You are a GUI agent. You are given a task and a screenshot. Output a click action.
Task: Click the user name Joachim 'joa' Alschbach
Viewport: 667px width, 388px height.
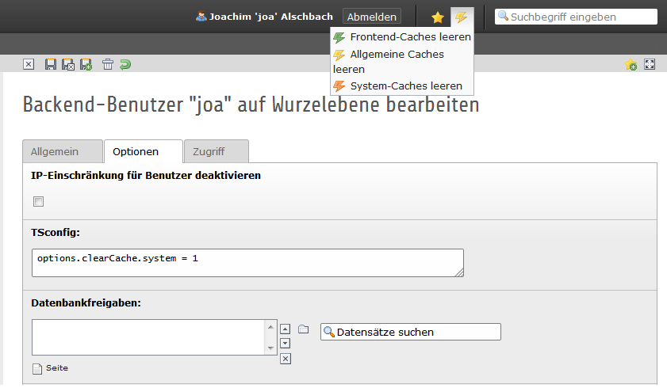(x=271, y=17)
